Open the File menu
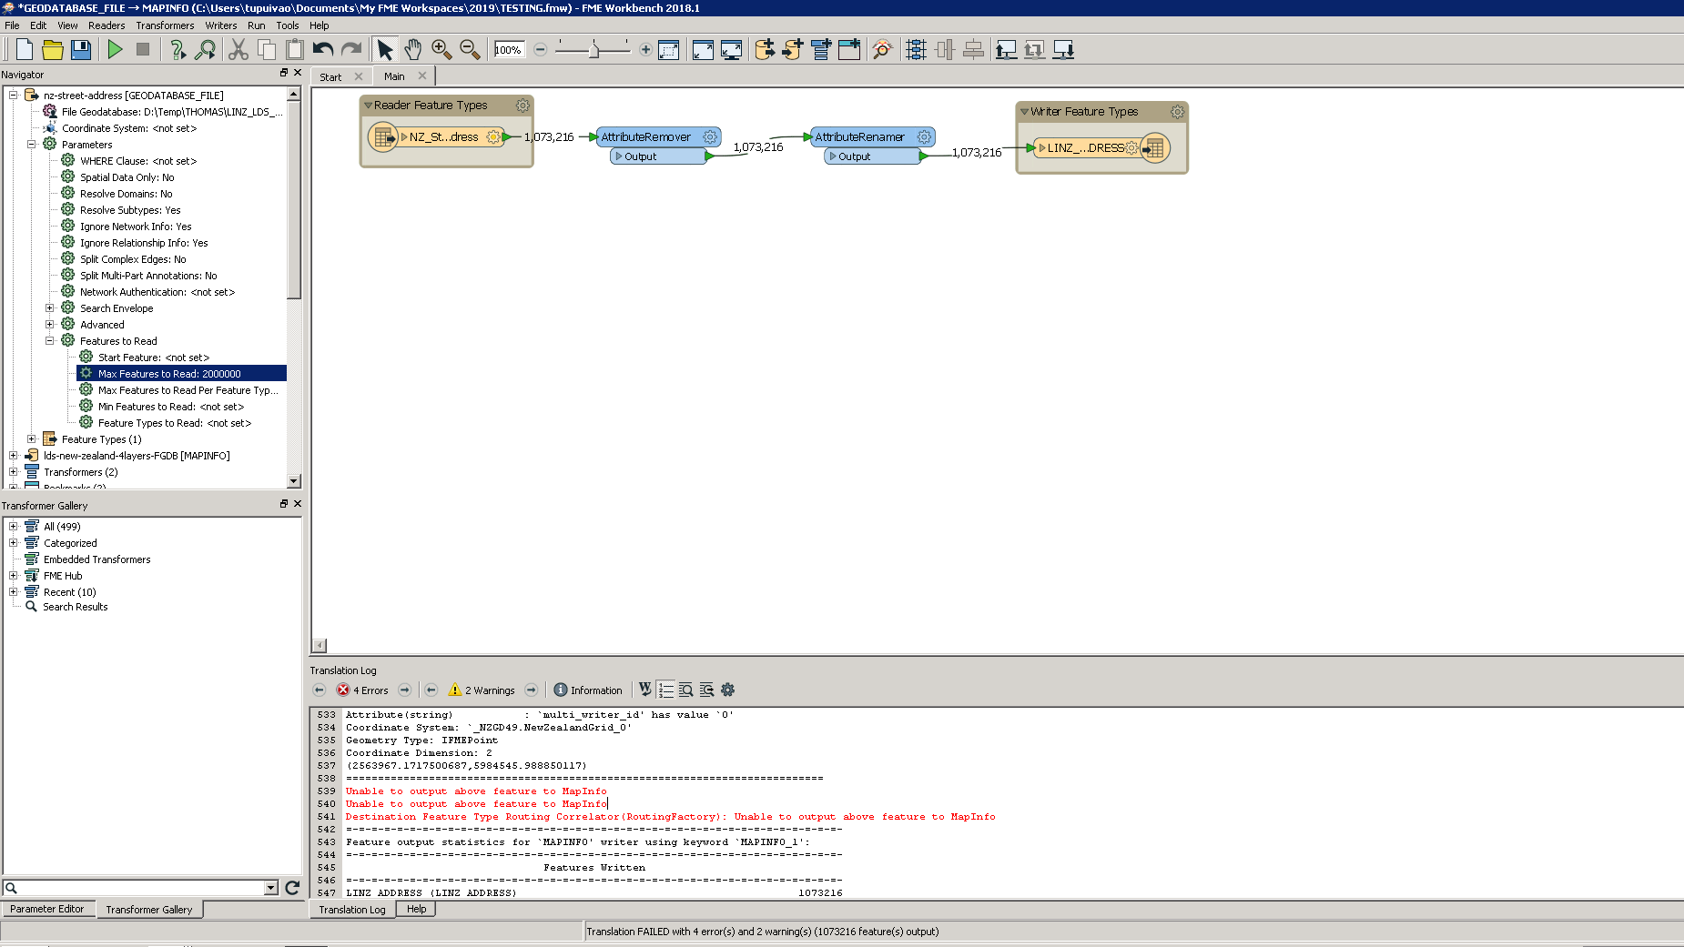The image size is (1684, 947). (12, 25)
